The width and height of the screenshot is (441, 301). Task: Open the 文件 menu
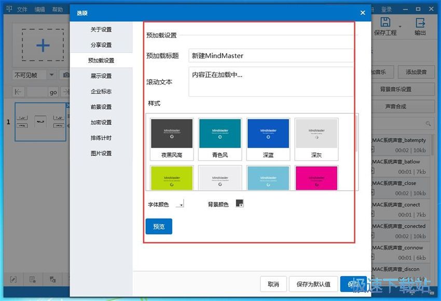[x=22, y=9]
